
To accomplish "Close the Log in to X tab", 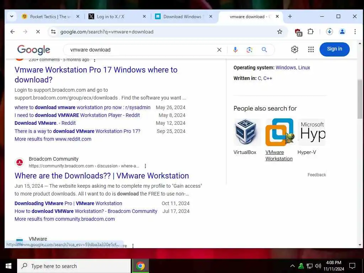I will (x=144, y=16).
